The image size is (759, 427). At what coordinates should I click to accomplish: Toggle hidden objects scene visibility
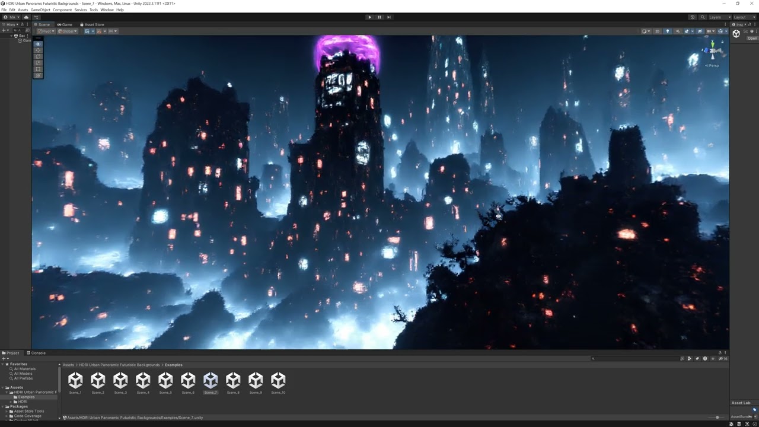700,31
